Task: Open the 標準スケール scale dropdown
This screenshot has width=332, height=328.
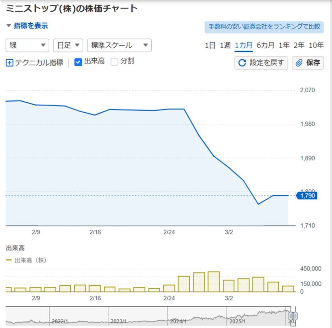Action: 119,45
